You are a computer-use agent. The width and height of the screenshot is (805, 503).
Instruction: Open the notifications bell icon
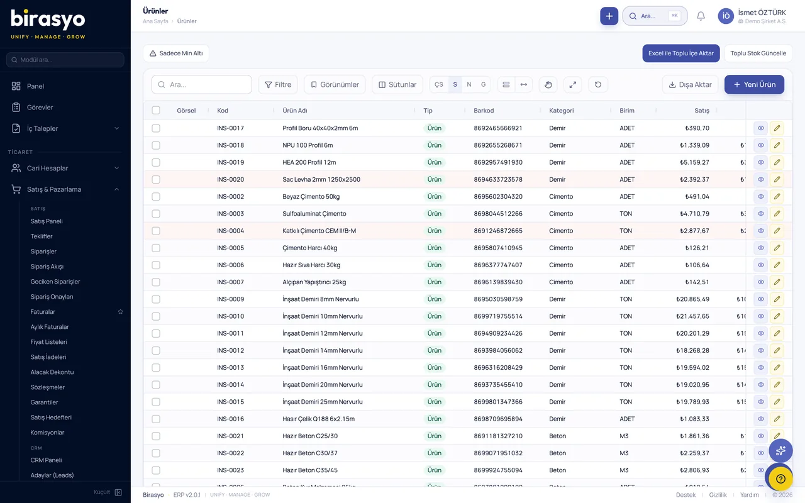click(x=701, y=16)
